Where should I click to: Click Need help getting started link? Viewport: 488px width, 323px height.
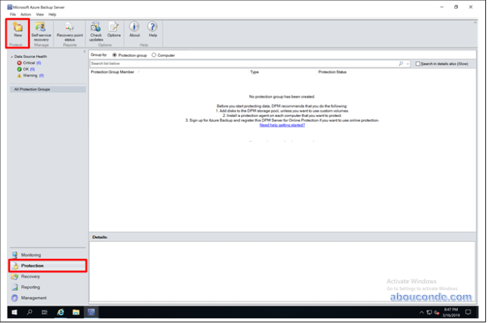click(282, 125)
